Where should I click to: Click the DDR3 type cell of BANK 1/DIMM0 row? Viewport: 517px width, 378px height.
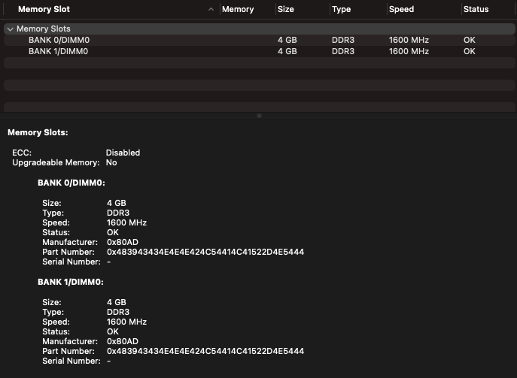343,51
